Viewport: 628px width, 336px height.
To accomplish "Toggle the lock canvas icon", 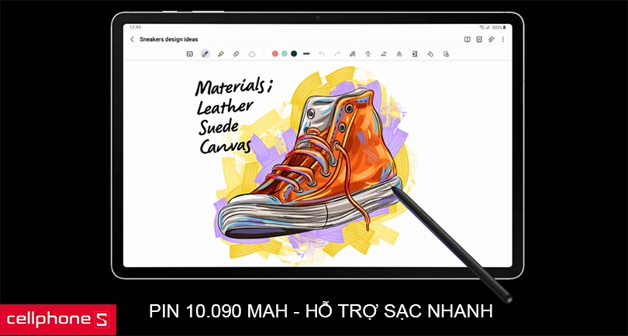I will tap(446, 53).
